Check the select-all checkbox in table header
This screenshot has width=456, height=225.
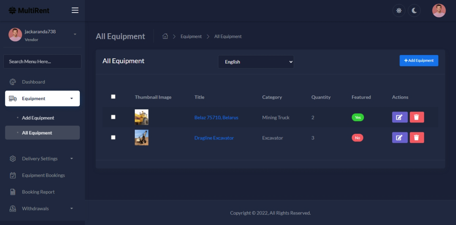[x=113, y=97]
